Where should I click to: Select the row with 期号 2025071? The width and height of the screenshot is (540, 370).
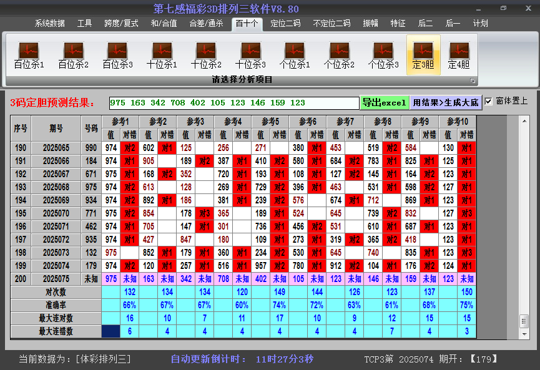tap(243, 226)
